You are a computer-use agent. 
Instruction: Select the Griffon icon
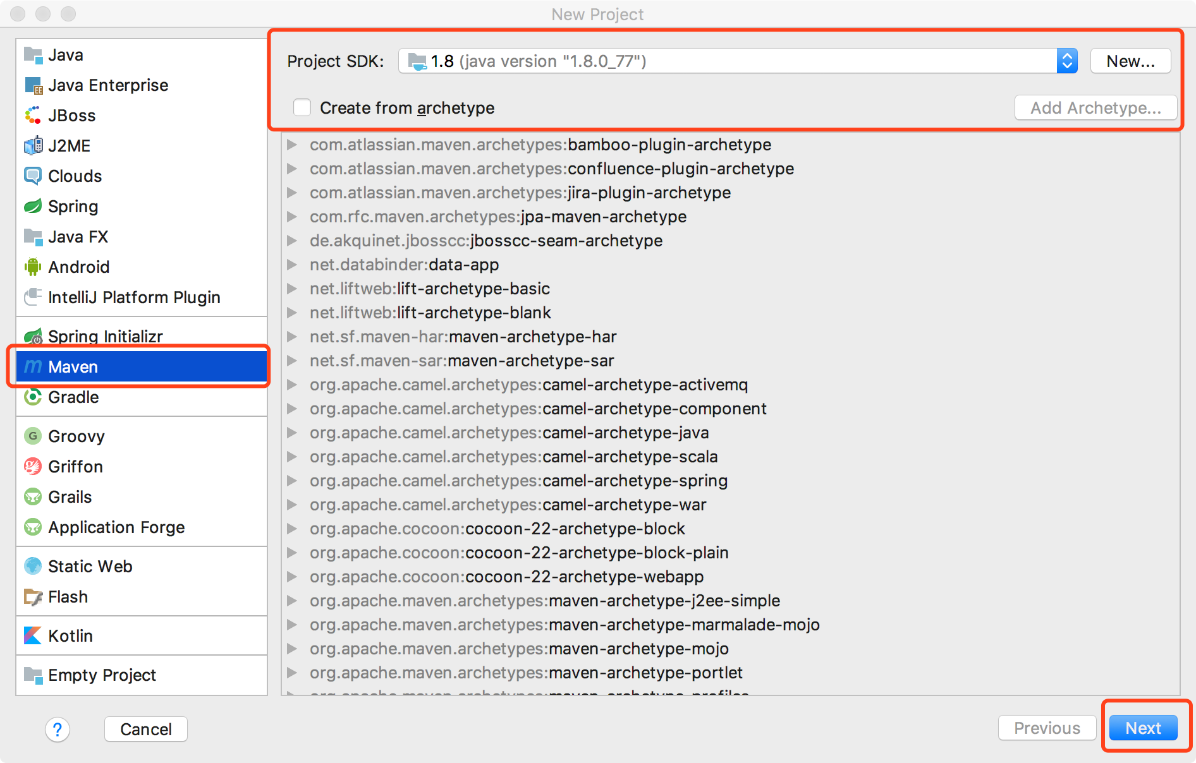[x=33, y=467]
